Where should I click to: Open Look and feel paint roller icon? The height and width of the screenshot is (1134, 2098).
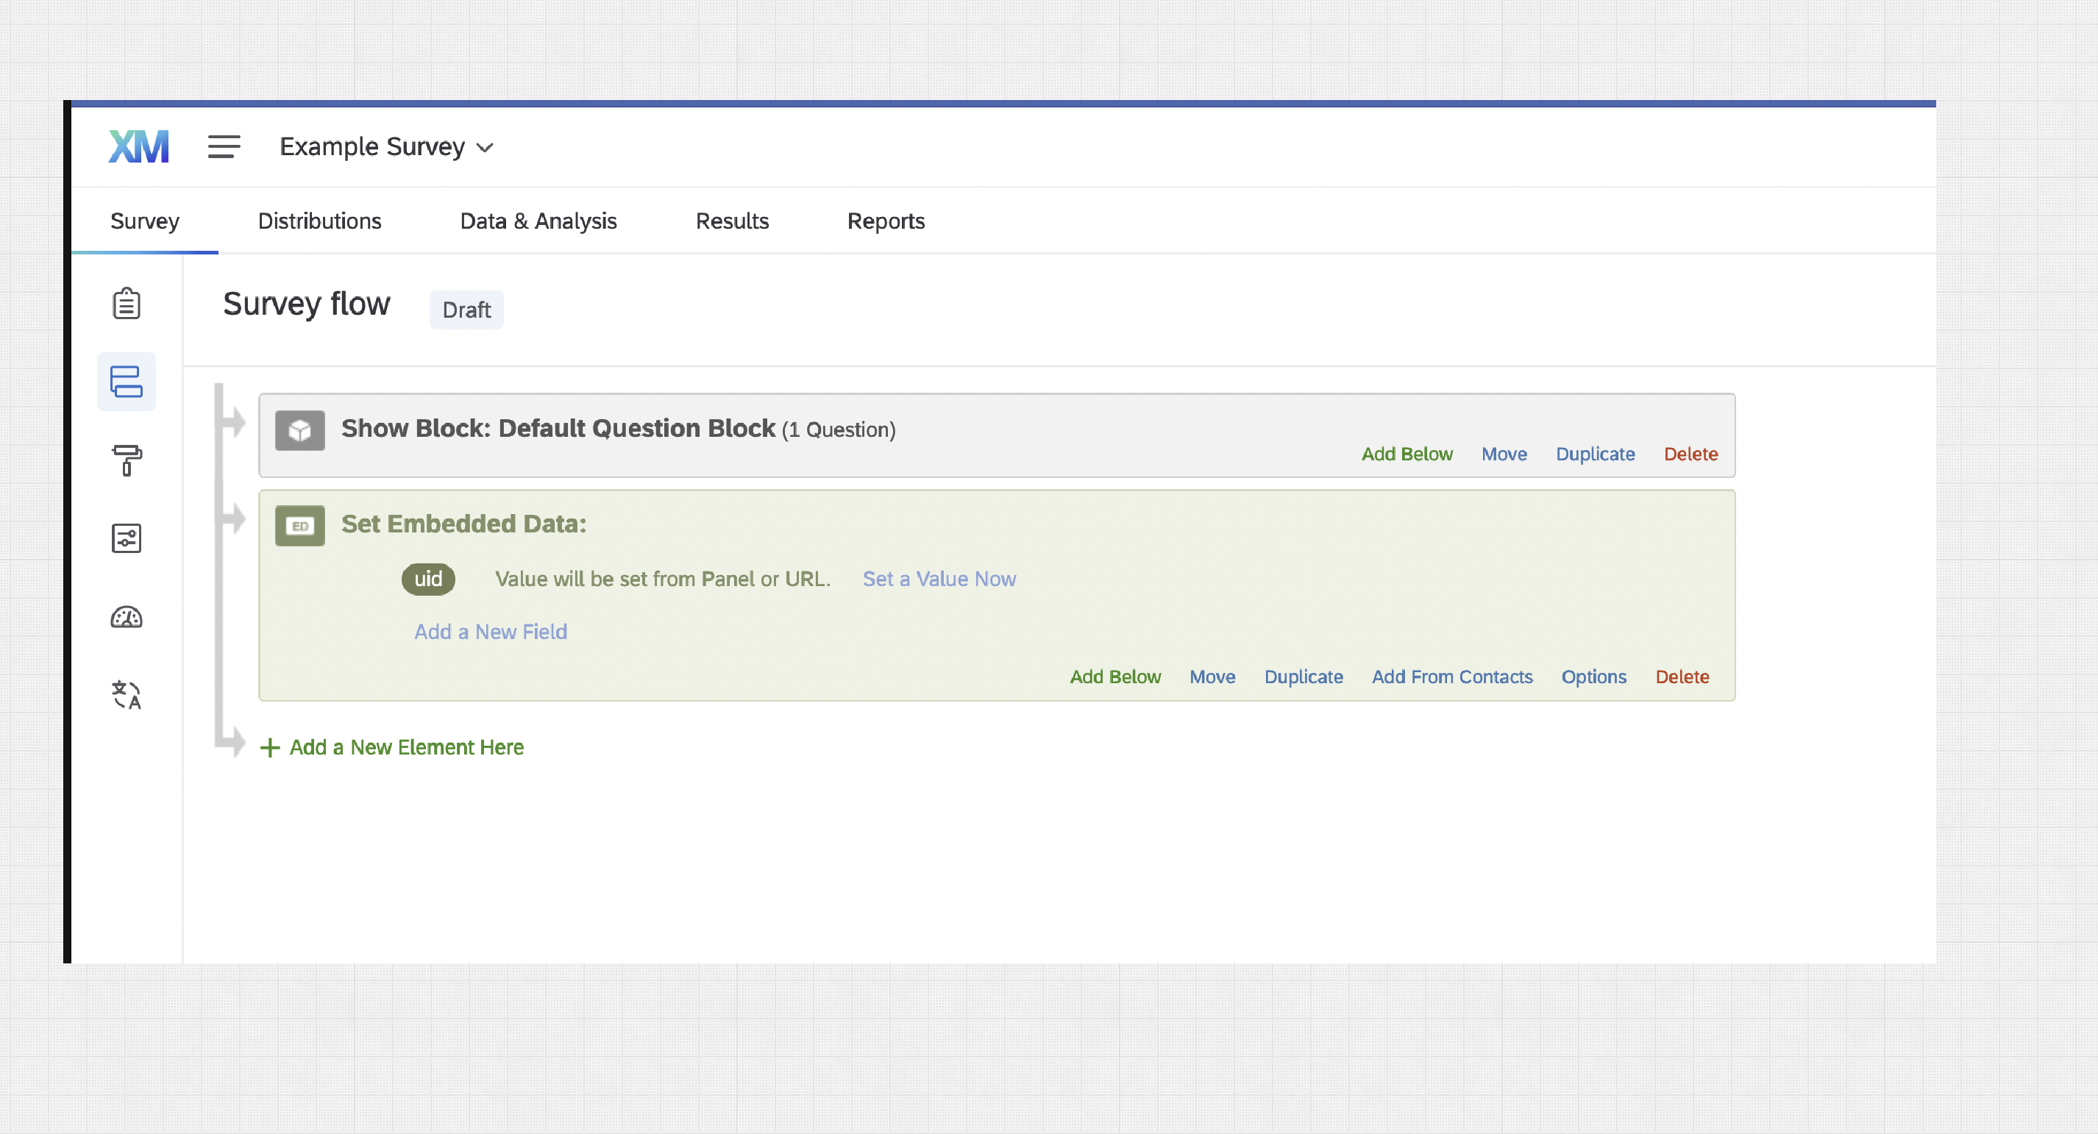click(x=127, y=460)
